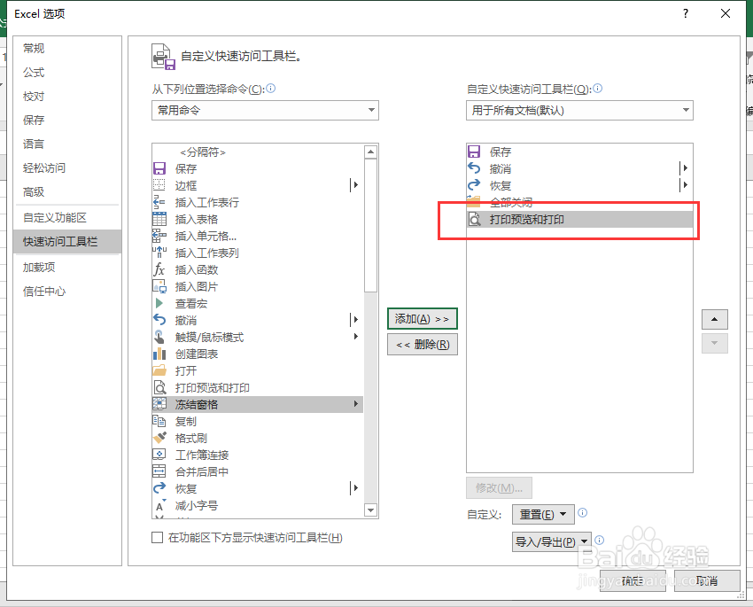Viewport: 753px width, 607px height.
Task: Open the help question mark
Action: (x=686, y=13)
